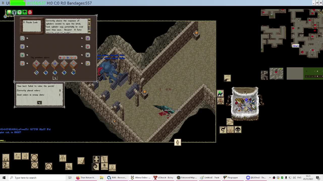Image resolution: width=323 pixels, height=181 pixels.
Task: Click the target figure macro icon
Action: click(x=220, y=101)
